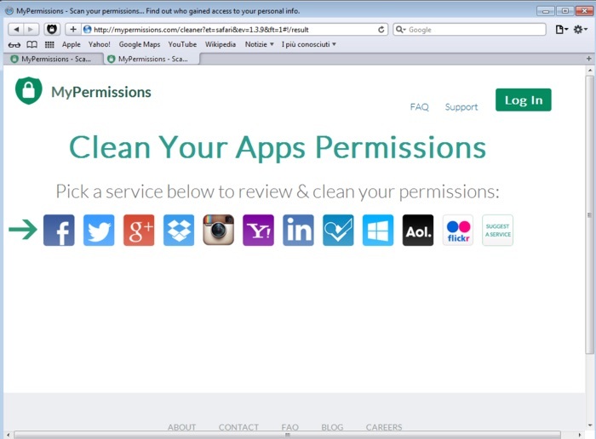
Task: Add bookmark with the plus button
Action: [73, 29]
